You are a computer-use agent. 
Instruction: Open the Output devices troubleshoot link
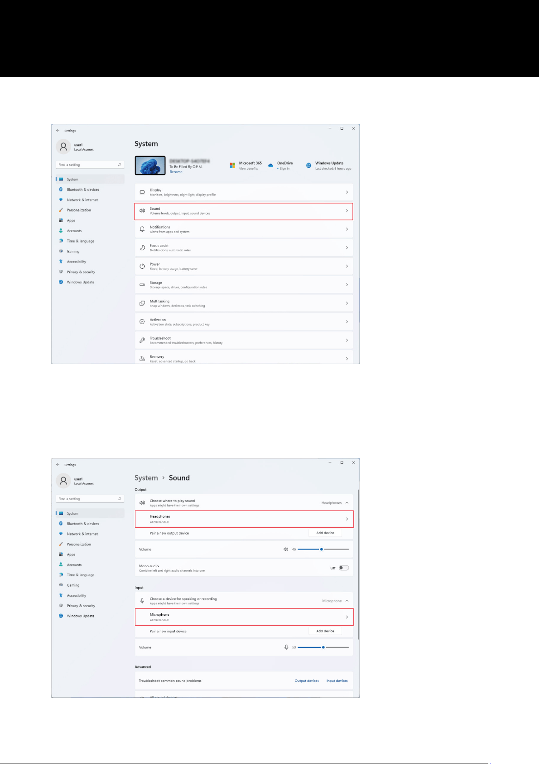pos(307,681)
